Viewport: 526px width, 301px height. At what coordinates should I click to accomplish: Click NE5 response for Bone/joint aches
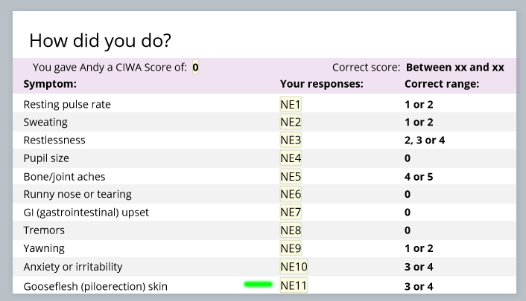[290, 176]
